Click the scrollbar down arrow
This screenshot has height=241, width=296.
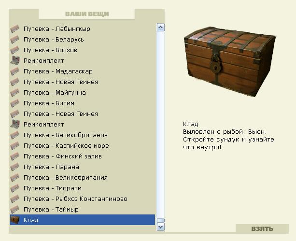pyautogui.click(x=161, y=227)
